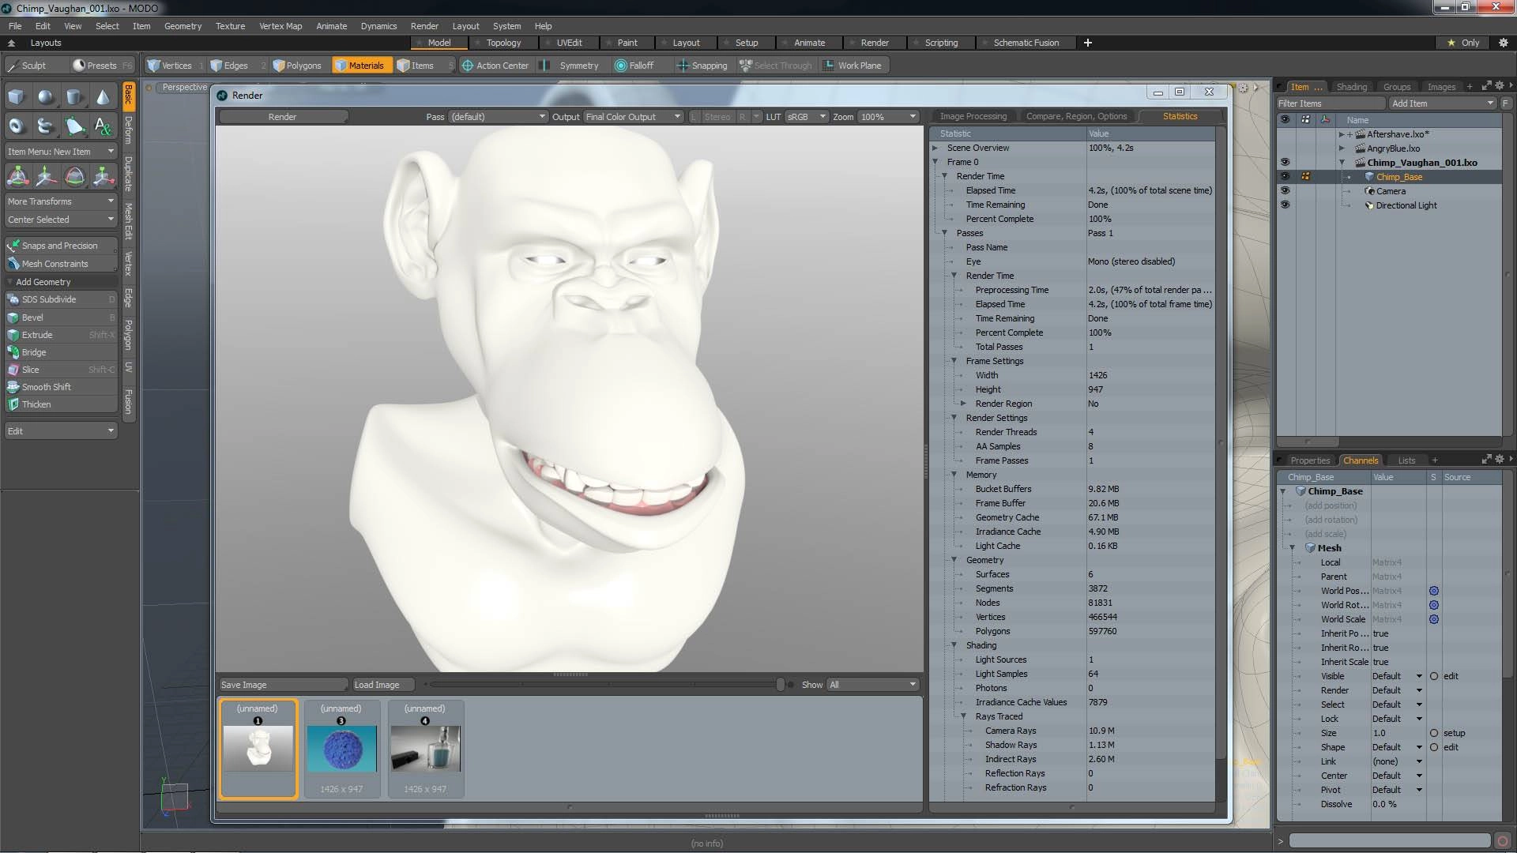Select the Tube primitive tool
Image resolution: width=1517 pixels, height=853 pixels.
[46, 126]
